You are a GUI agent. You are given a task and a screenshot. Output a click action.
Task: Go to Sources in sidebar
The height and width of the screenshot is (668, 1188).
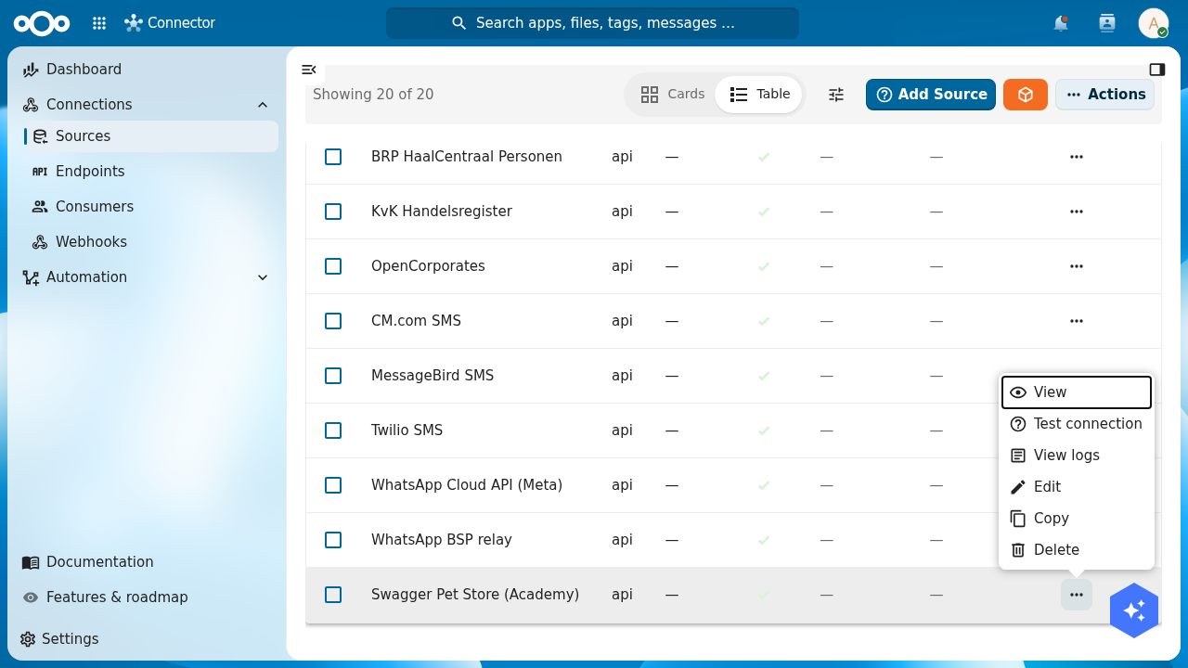click(148, 136)
